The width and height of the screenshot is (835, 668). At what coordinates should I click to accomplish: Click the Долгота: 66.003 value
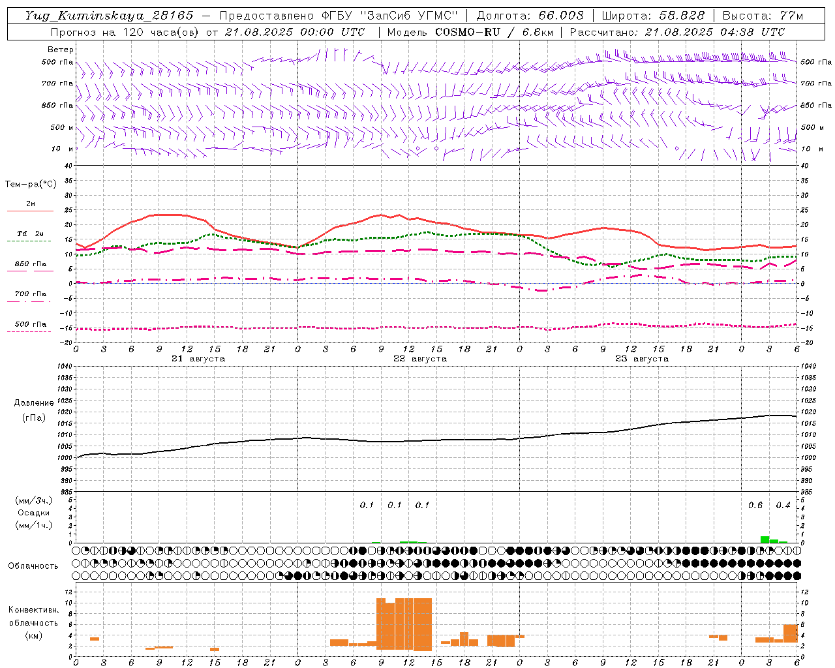click(530, 16)
